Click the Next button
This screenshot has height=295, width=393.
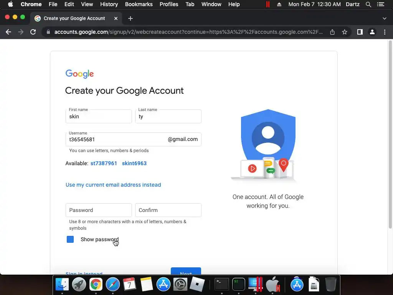pos(186,271)
